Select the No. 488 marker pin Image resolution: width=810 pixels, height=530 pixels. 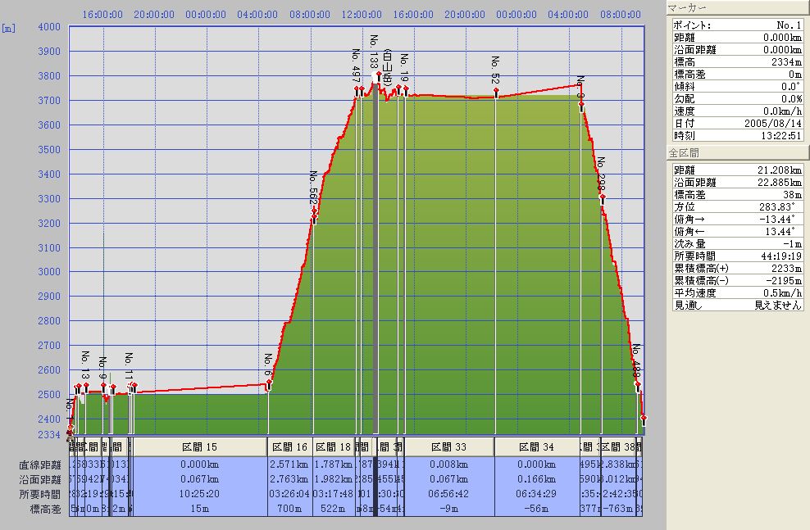click(637, 383)
